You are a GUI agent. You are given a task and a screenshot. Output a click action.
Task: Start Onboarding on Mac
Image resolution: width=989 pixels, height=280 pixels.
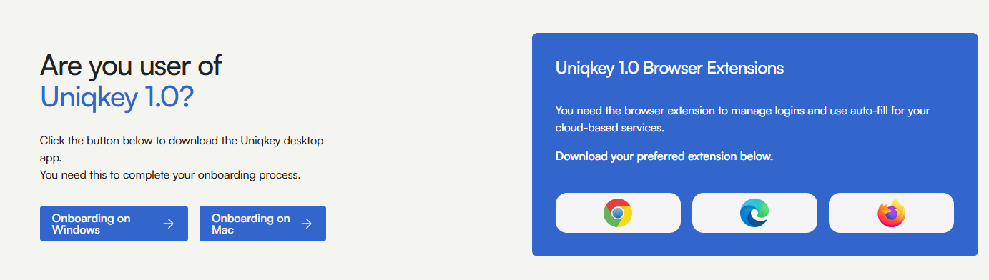tap(262, 224)
